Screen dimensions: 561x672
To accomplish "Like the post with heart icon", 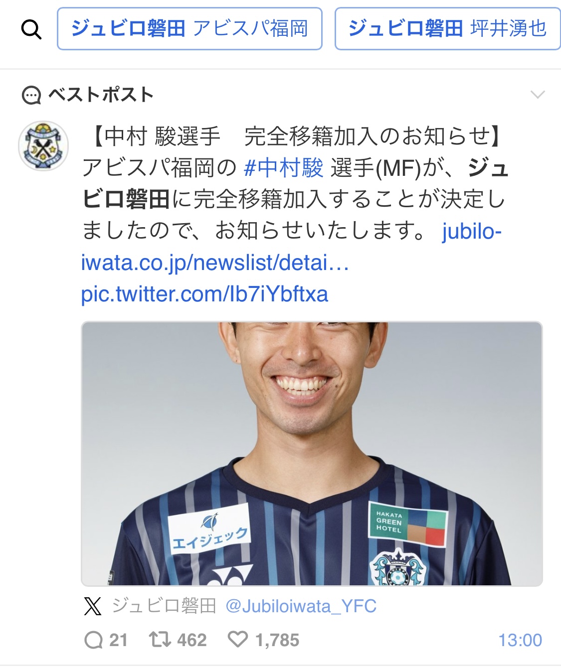I will 238,639.
